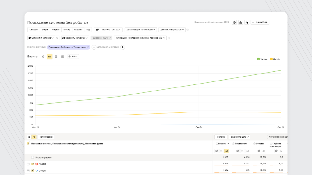Viewport: 312px width, 175px height.
Task: Switch to pie chart view
Action: click(43, 57)
